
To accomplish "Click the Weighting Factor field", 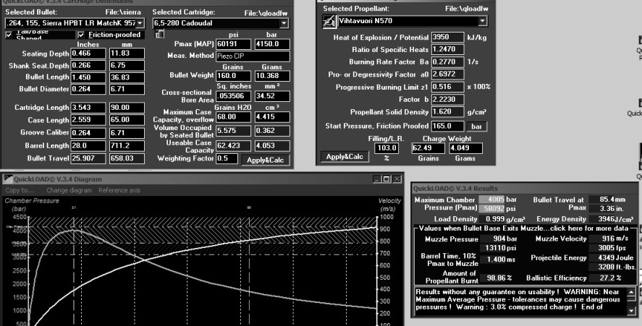I will pos(227,158).
